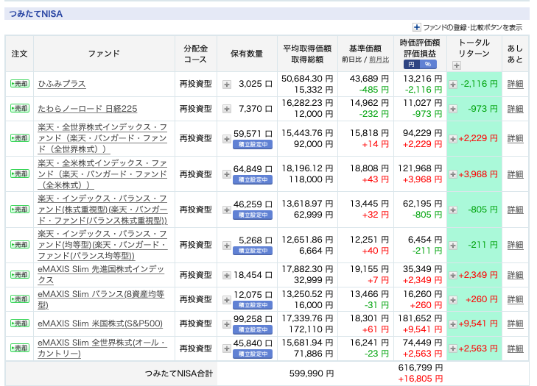Click 積立設定中 badge under 99,258口
Image resolution: width=537 pixels, height=386 pixels.
(x=253, y=329)
